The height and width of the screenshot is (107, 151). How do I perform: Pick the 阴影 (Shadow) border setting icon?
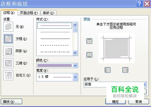coord(8,51)
